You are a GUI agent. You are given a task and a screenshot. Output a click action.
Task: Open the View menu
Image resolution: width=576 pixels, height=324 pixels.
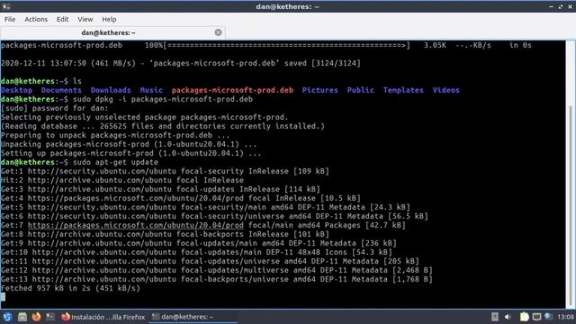85,19
